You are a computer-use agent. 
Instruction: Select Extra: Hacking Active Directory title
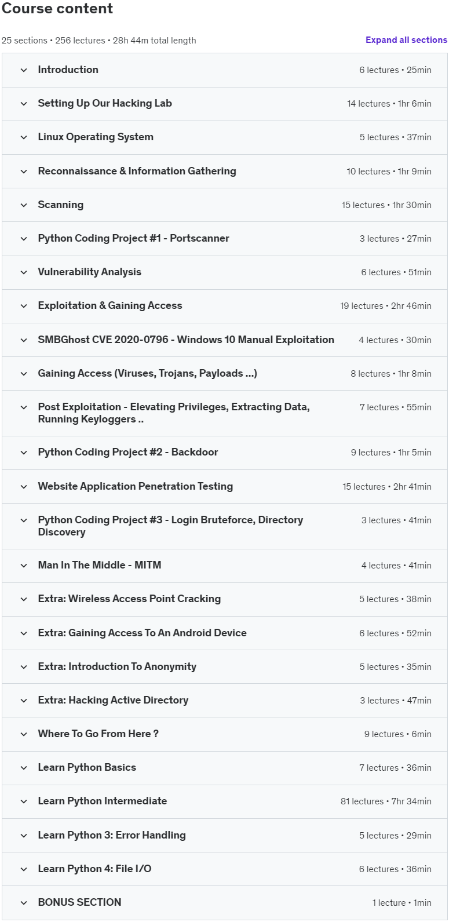(x=113, y=700)
